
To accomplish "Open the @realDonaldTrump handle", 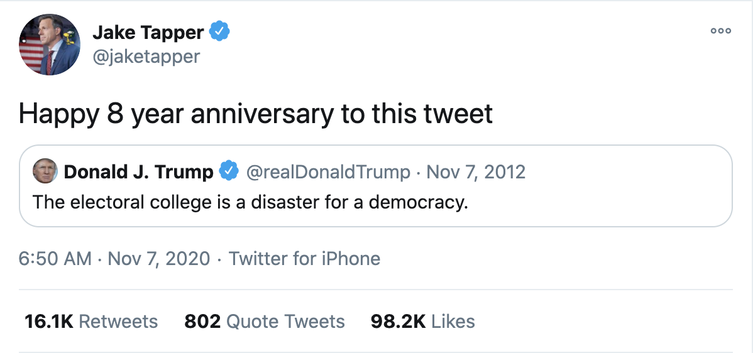I will (x=327, y=171).
